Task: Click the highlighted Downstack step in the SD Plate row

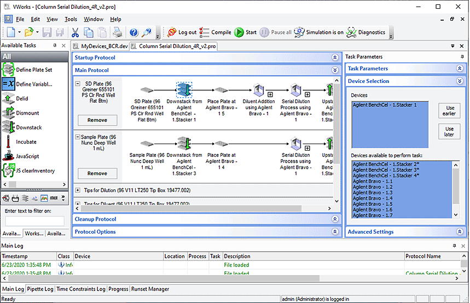Action: point(184,90)
